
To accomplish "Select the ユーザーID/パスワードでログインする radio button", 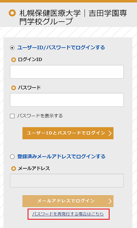I will [12, 48].
